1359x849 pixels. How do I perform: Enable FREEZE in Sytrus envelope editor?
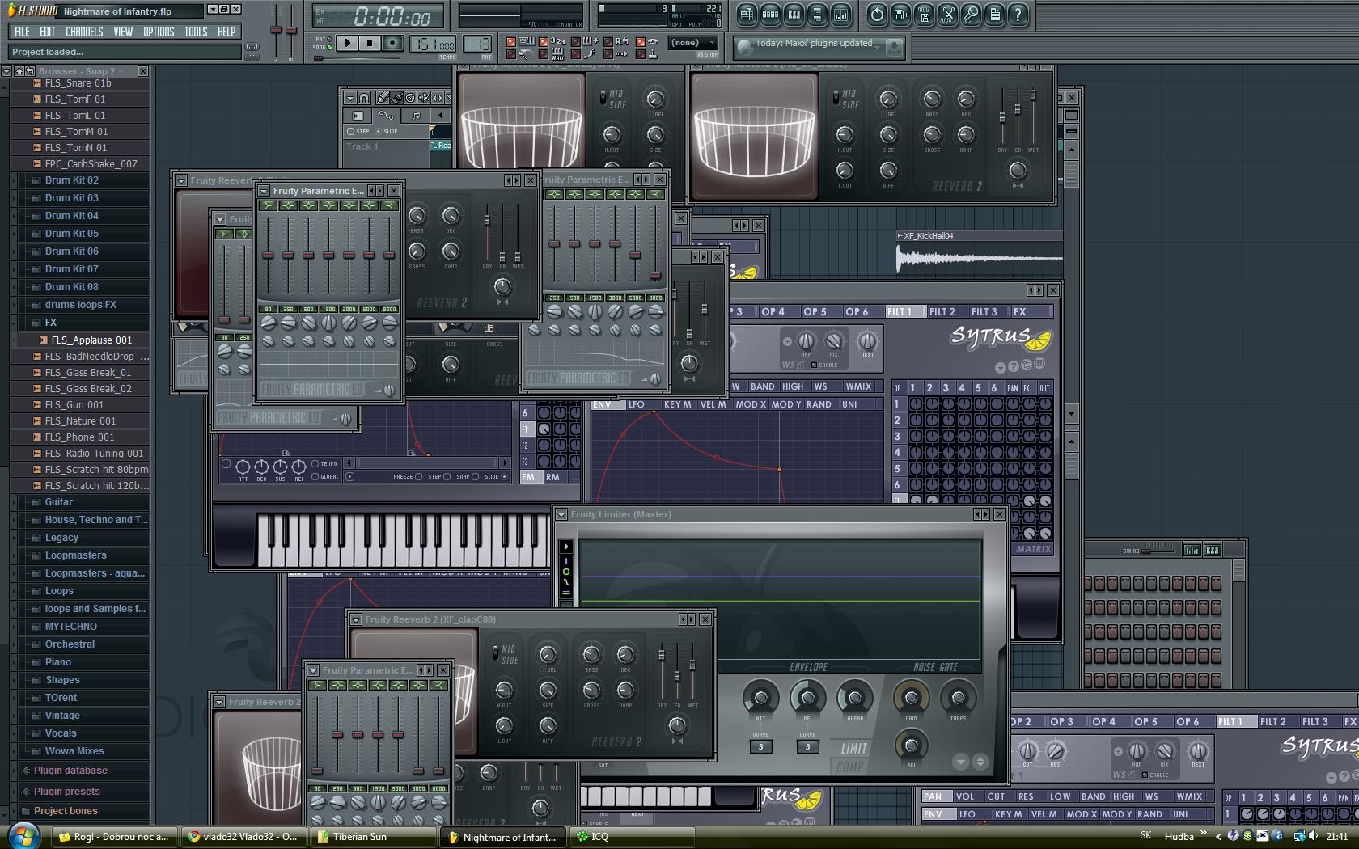(x=418, y=477)
